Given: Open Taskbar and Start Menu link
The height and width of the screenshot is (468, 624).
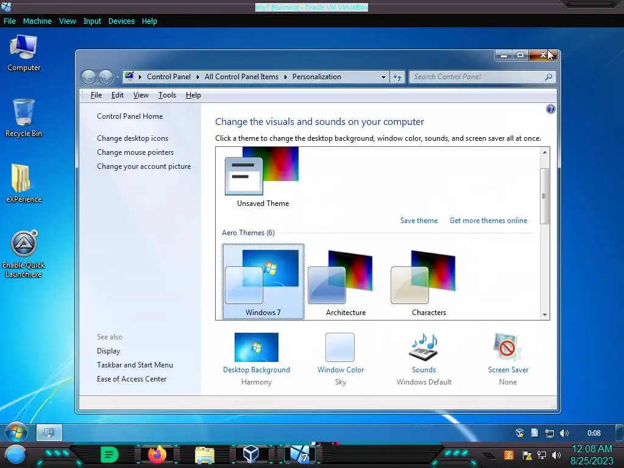Looking at the screenshot, I should point(135,365).
